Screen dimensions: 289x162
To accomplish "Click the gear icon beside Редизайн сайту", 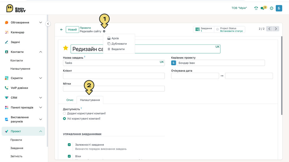I will [x=104, y=31].
